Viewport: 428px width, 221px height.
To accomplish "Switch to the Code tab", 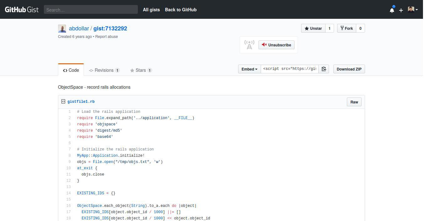I will [x=71, y=70].
